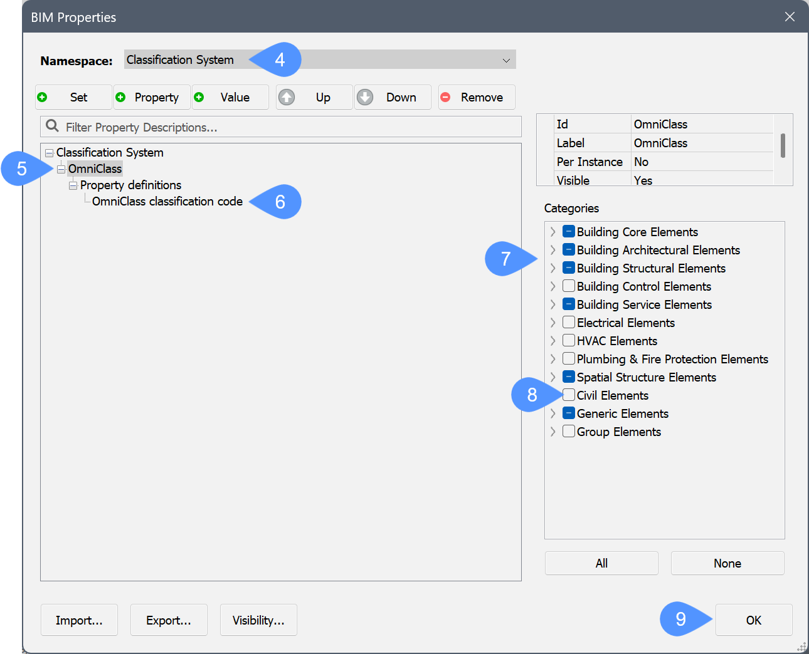Toggle the Building Core Elements checkbox
The height and width of the screenshot is (654, 809).
[569, 232]
